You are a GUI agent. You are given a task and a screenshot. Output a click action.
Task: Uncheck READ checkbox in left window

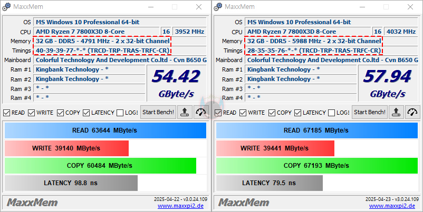(6, 113)
